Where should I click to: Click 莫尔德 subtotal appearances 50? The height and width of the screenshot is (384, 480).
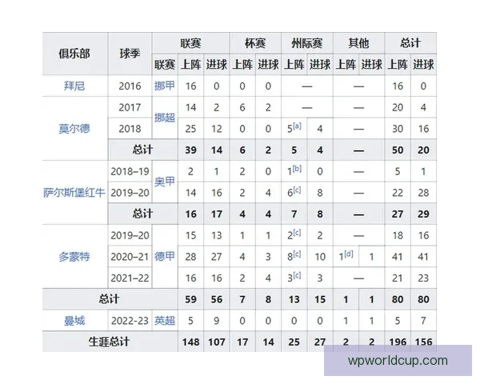tap(398, 150)
